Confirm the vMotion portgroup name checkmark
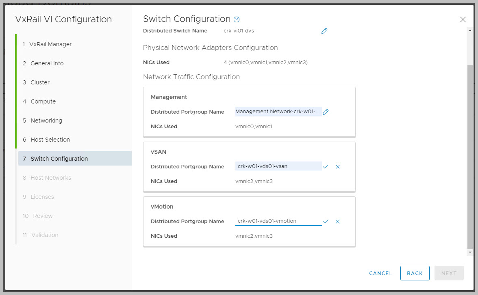Image resolution: width=478 pixels, height=295 pixels. [326, 222]
